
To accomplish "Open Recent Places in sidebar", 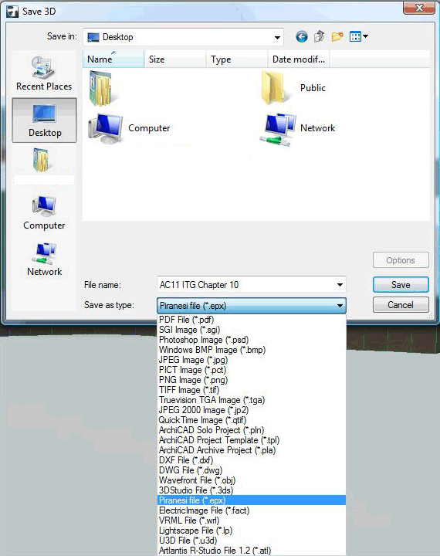I will pyautogui.click(x=44, y=73).
